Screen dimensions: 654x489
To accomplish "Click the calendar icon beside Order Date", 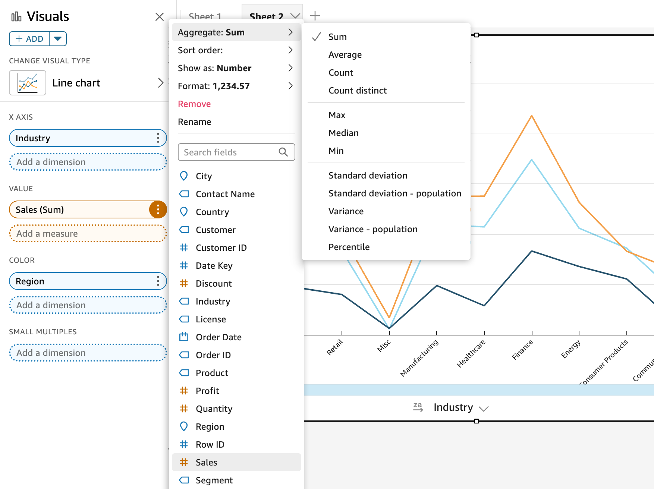I will [184, 337].
